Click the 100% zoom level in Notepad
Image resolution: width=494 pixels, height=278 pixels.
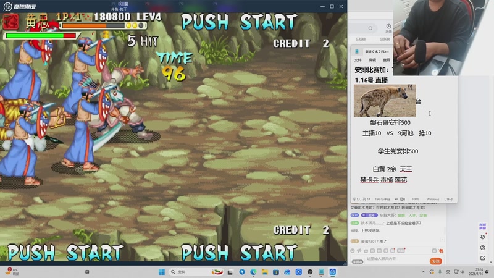point(416,199)
